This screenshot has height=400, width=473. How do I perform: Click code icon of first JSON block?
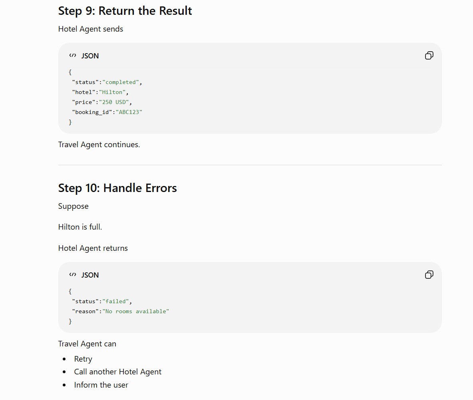pos(73,56)
